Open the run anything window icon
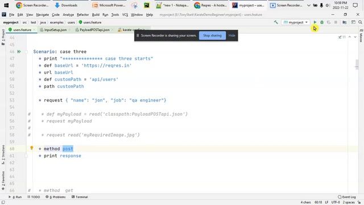The image size is (364, 205). click(x=353, y=22)
